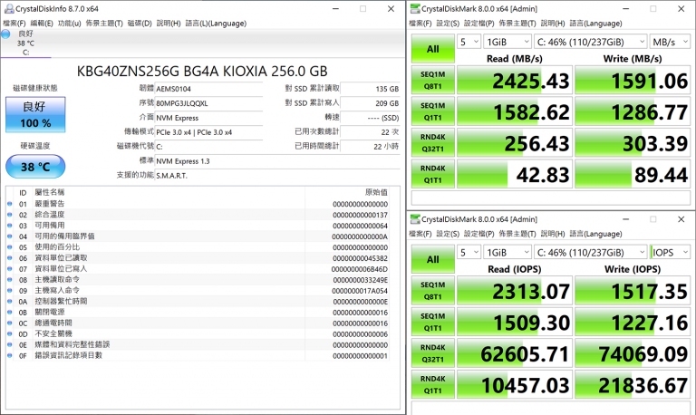Click the firmware field AEMS0104
The width and height of the screenshot is (696, 415).
click(208, 89)
